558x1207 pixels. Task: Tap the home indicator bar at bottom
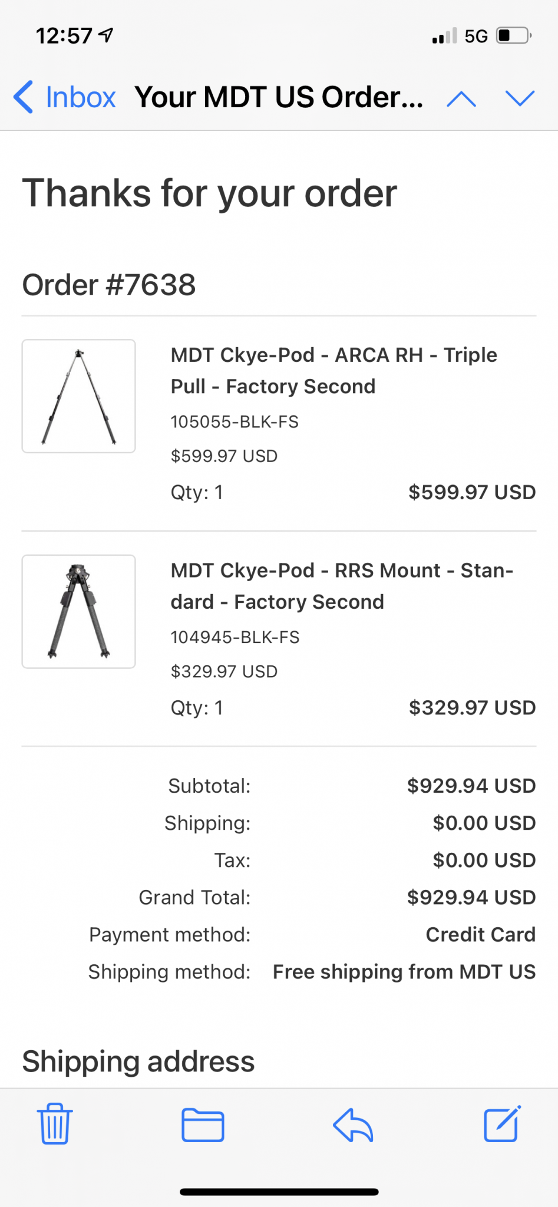pos(279,1192)
